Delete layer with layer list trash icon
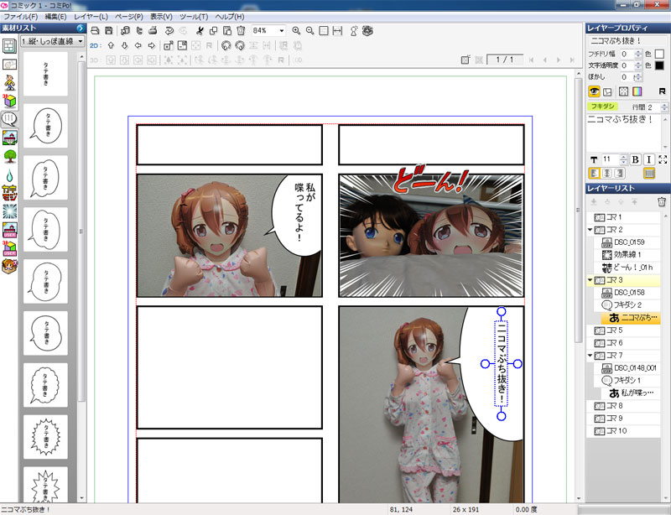The width and height of the screenshot is (671, 515). coord(662,201)
